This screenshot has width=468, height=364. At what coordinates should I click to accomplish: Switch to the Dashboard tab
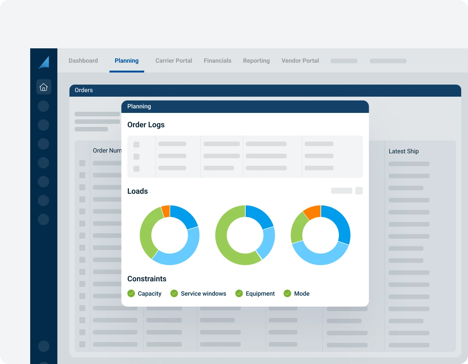click(83, 61)
